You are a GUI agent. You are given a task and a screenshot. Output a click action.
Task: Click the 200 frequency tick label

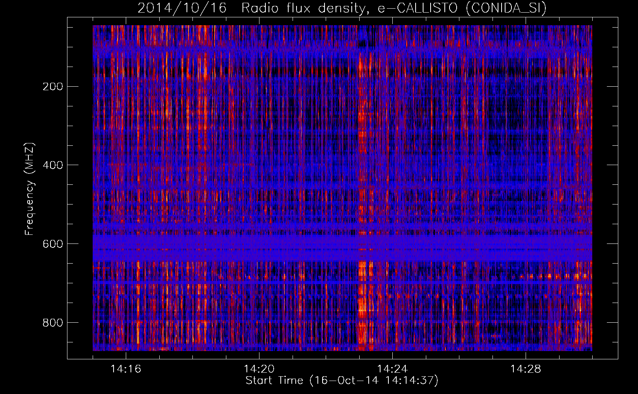coord(52,86)
